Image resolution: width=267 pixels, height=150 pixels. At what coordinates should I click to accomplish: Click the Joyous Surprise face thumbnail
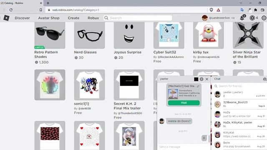[129, 35]
